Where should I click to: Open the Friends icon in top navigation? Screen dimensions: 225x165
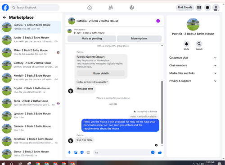click(x=111, y=8)
